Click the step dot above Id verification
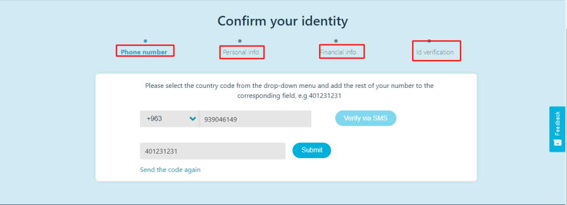 coord(429,41)
